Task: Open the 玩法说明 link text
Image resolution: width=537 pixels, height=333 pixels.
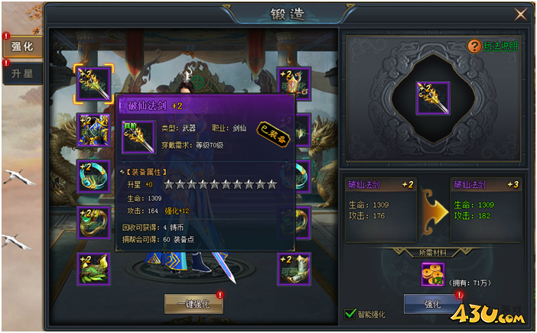Action: [500, 46]
